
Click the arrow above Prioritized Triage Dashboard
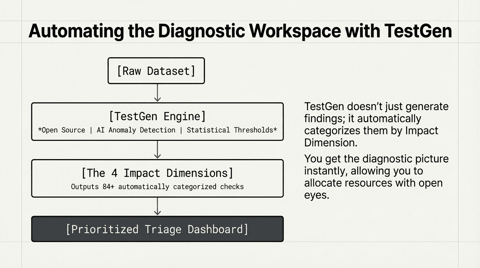pos(157,207)
